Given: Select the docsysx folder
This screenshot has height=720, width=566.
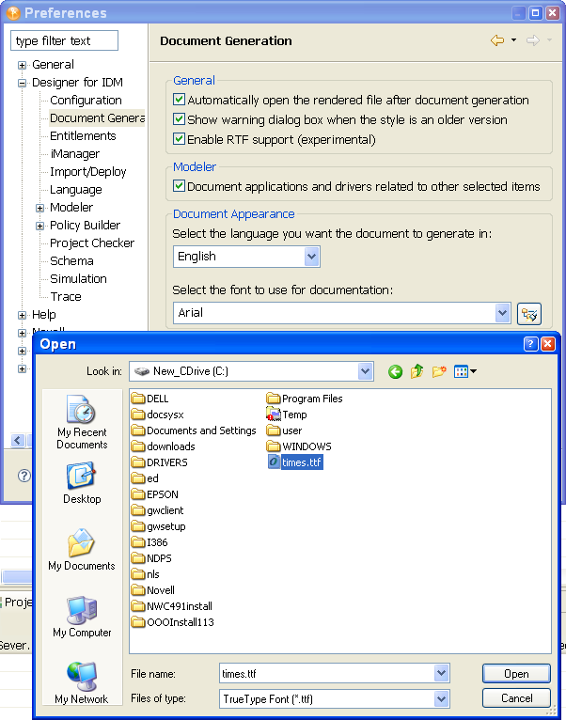Looking at the screenshot, I should point(158,415).
